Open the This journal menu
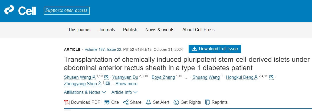The width and height of the screenshot is (312, 111). pyautogui.click(x=79, y=30)
